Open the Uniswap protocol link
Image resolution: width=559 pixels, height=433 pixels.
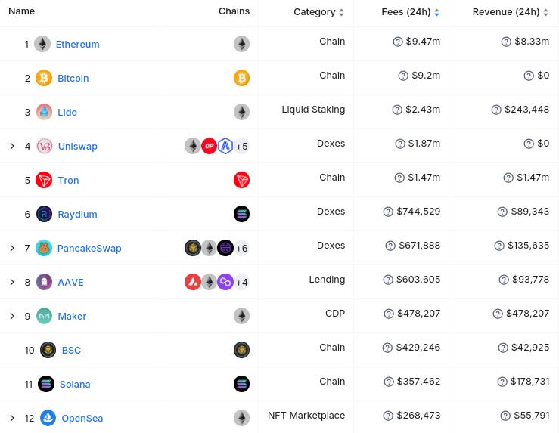(x=78, y=146)
